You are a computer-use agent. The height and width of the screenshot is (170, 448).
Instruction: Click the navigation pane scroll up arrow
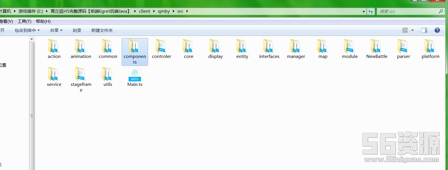pyautogui.click(x=32, y=39)
